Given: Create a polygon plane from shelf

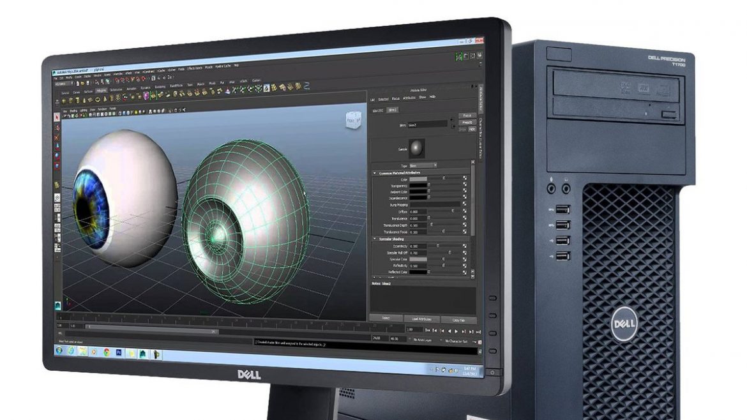Looking at the screenshot, I should [91, 100].
